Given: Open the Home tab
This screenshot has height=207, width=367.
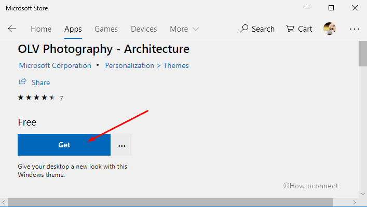Looking at the screenshot, I should point(41,29).
